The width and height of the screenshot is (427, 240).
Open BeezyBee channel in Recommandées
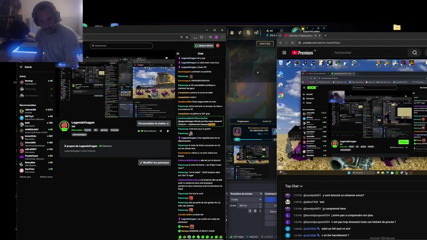point(36,164)
